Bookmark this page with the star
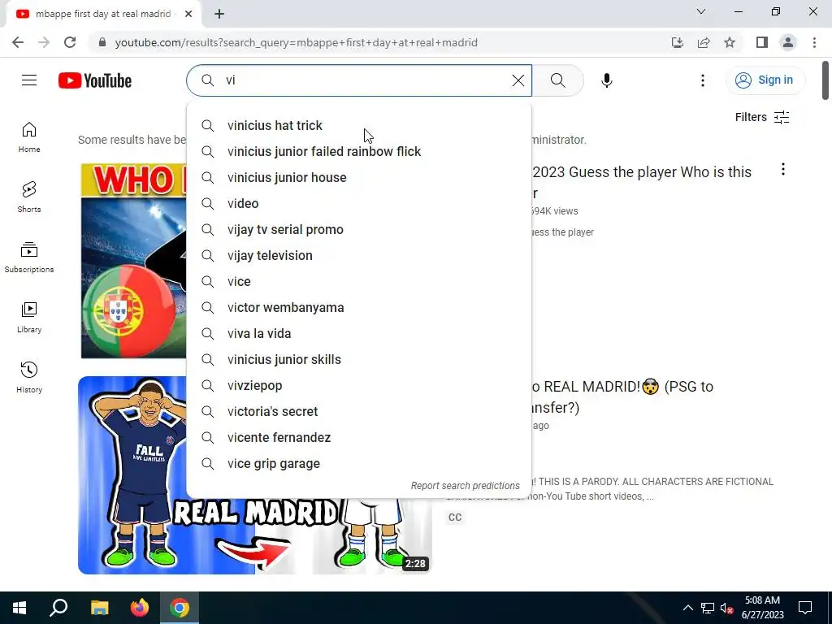 730,42
